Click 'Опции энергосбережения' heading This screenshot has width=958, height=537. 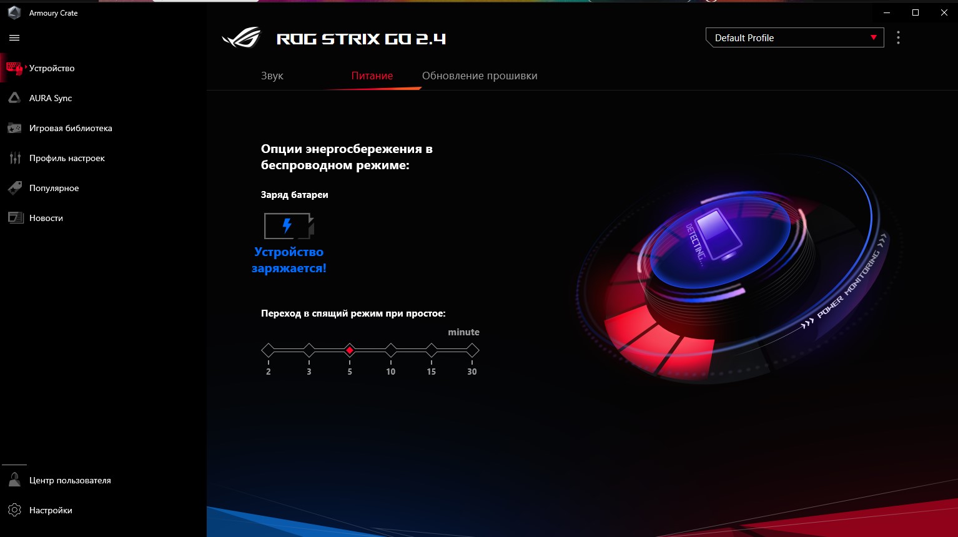[347, 157]
